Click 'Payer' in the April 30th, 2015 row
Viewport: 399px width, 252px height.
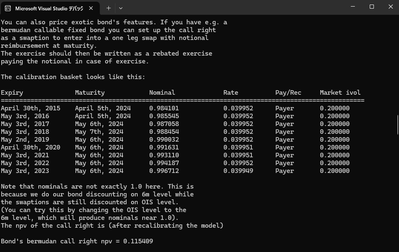pyautogui.click(x=284, y=108)
